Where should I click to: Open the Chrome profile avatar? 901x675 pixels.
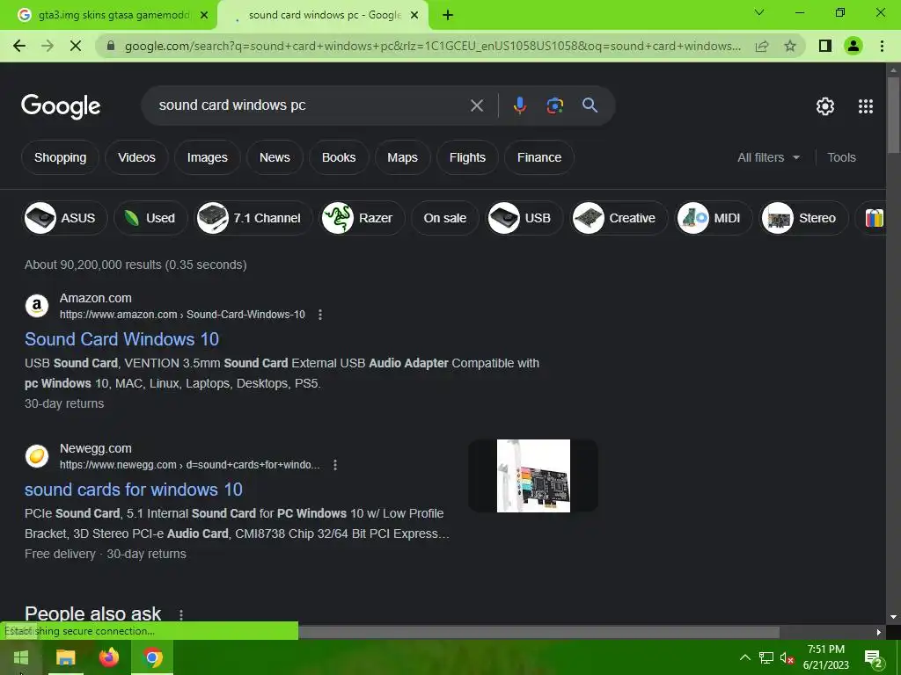853,46
